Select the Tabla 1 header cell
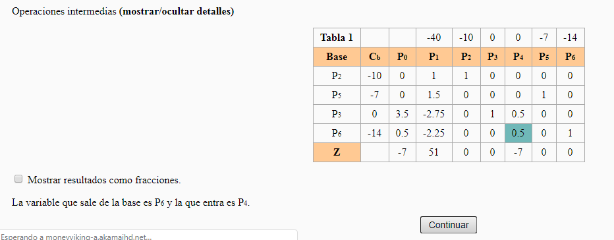This screenshot has height=240, width=614. tap(337, 38)
